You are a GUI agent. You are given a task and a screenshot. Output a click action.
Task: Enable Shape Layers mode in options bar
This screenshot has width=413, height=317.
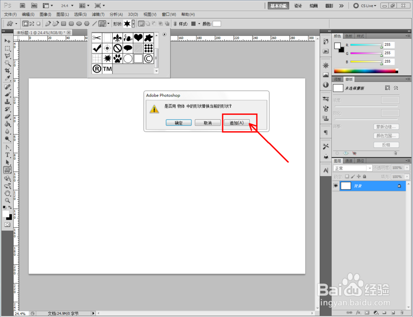coord(25,24)
